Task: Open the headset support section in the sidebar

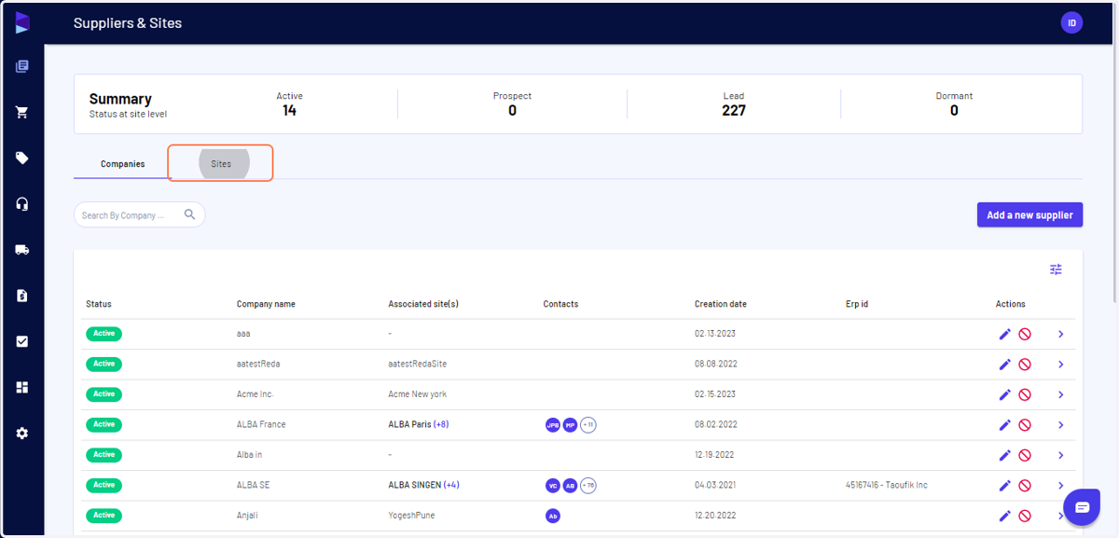Action: click(22, 204)
